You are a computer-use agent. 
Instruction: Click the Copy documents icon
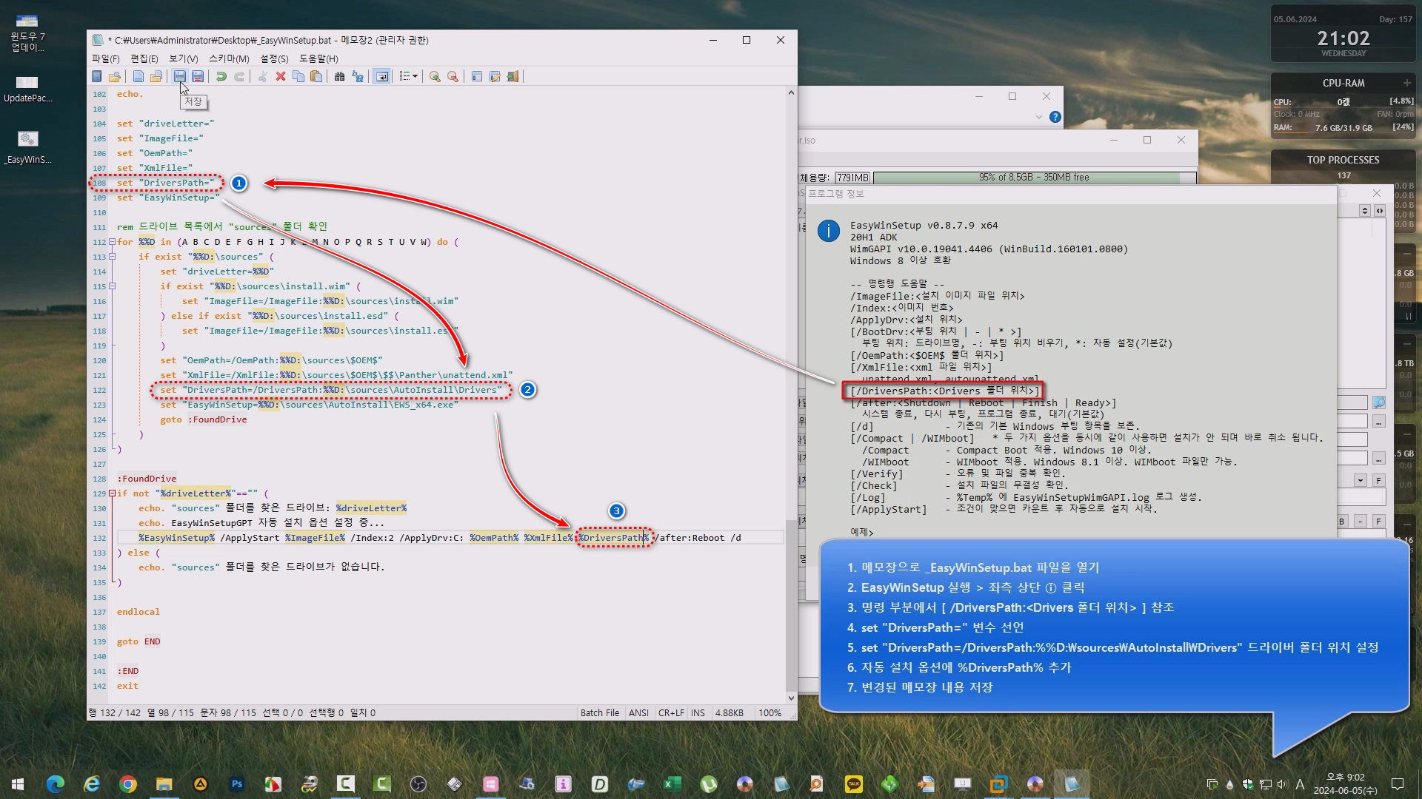298,76
